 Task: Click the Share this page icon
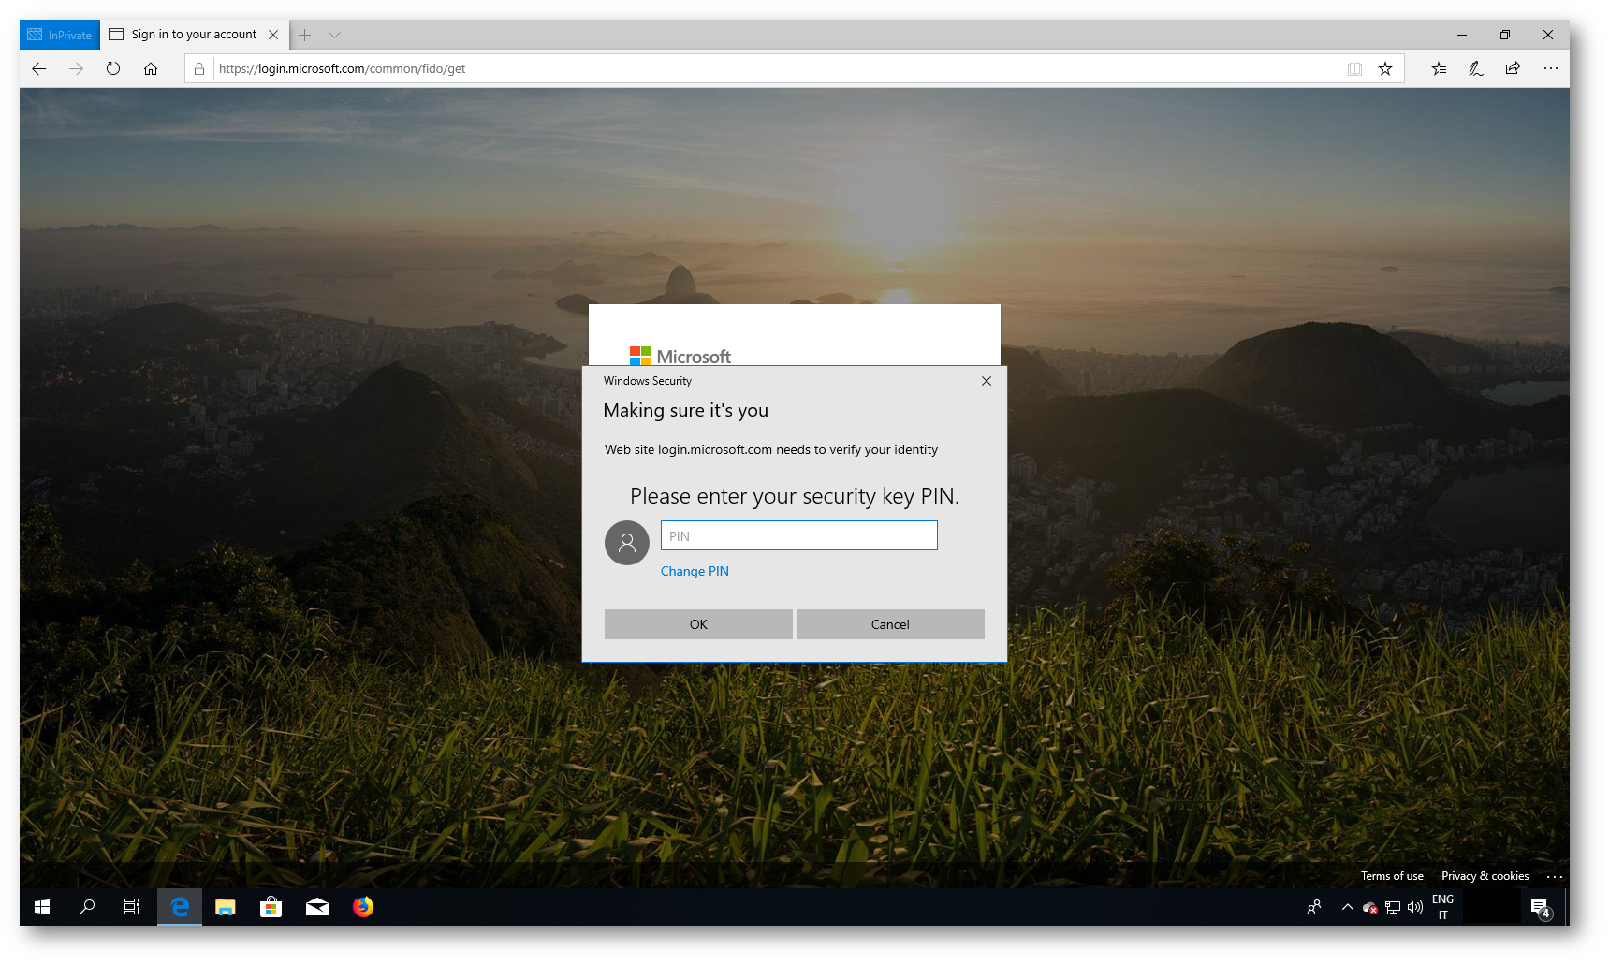[x=1513, y=68]
